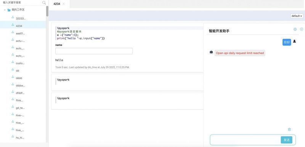Click the hello output text
The image size is (305, 147).
pos(59,60)
